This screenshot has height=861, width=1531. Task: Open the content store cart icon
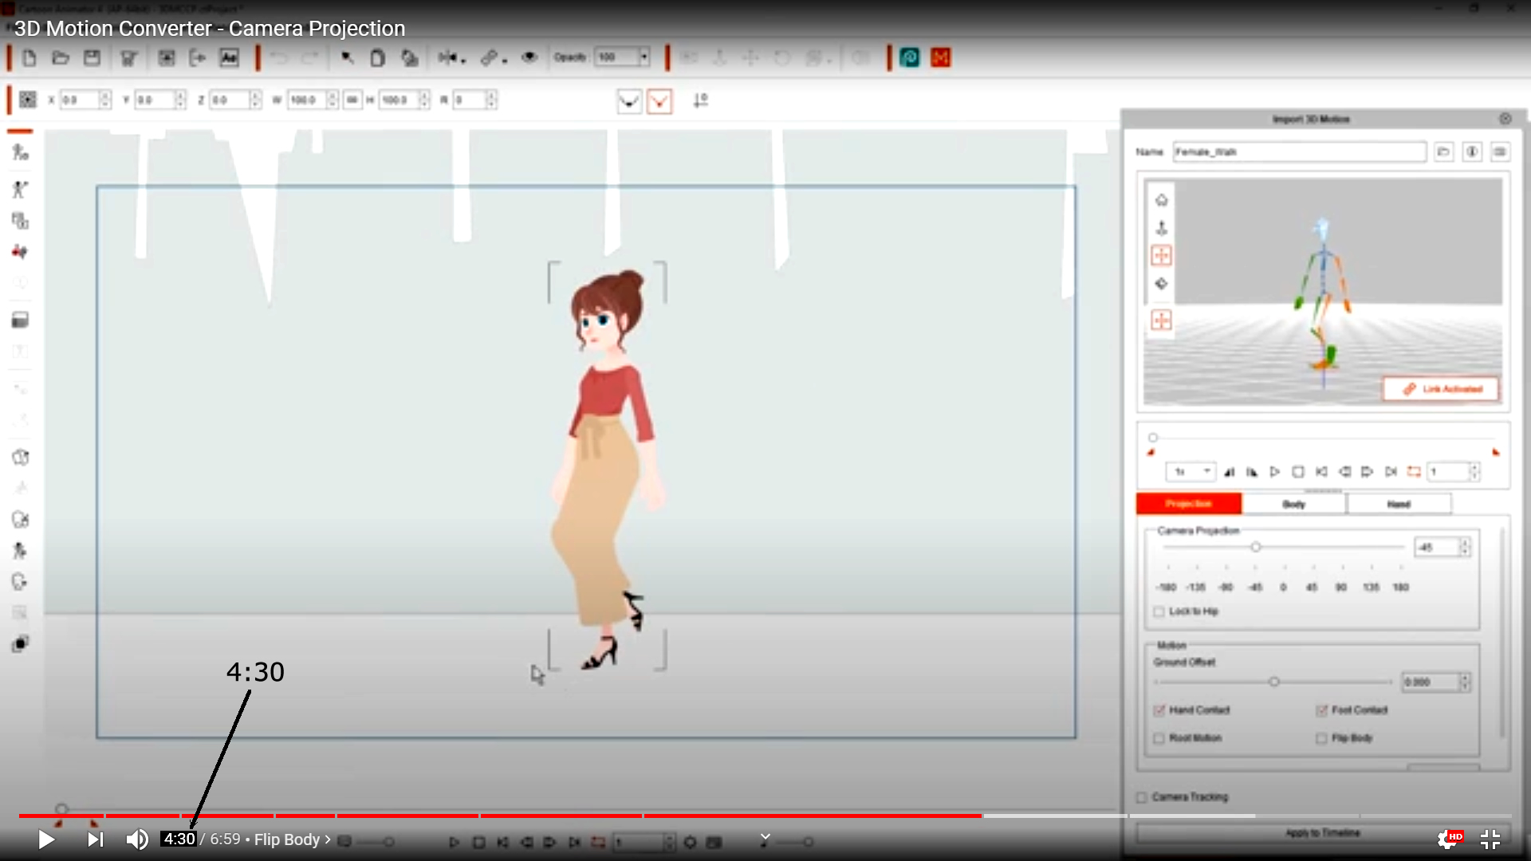click(128, 58)
